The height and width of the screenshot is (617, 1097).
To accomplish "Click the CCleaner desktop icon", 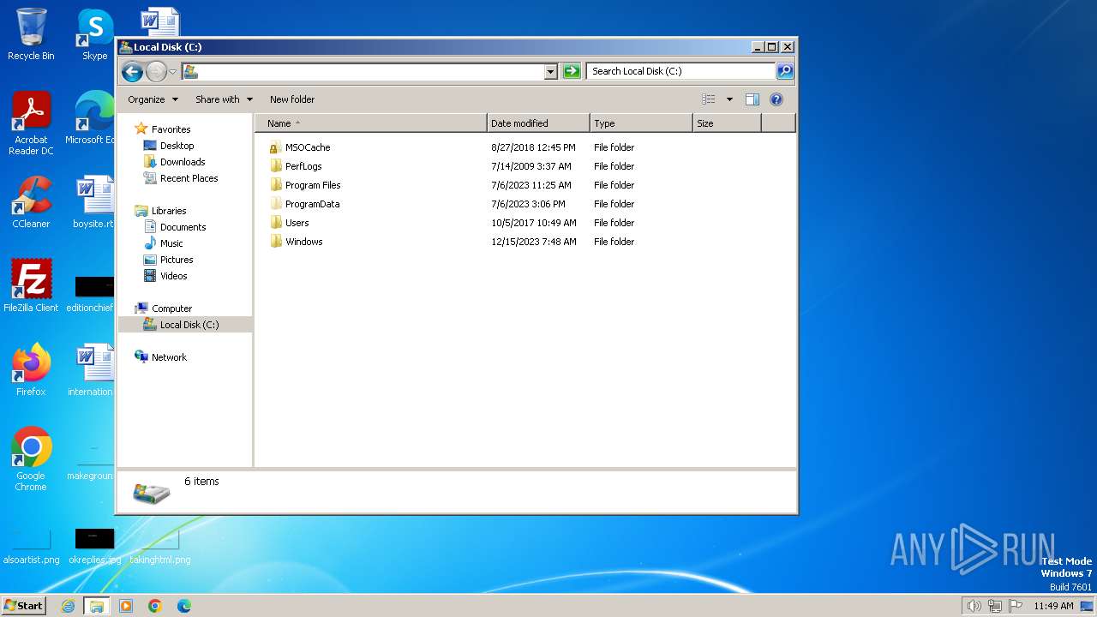I will point(31,202).
